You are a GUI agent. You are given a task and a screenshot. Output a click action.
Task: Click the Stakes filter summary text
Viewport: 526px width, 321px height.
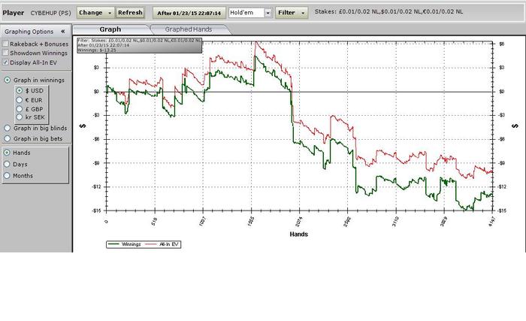click(388, 12)
